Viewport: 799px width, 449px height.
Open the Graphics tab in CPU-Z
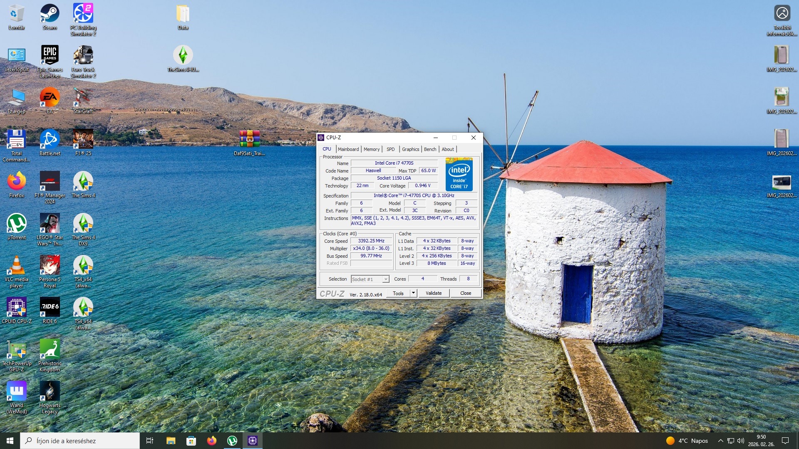click(x=410, y=149)
